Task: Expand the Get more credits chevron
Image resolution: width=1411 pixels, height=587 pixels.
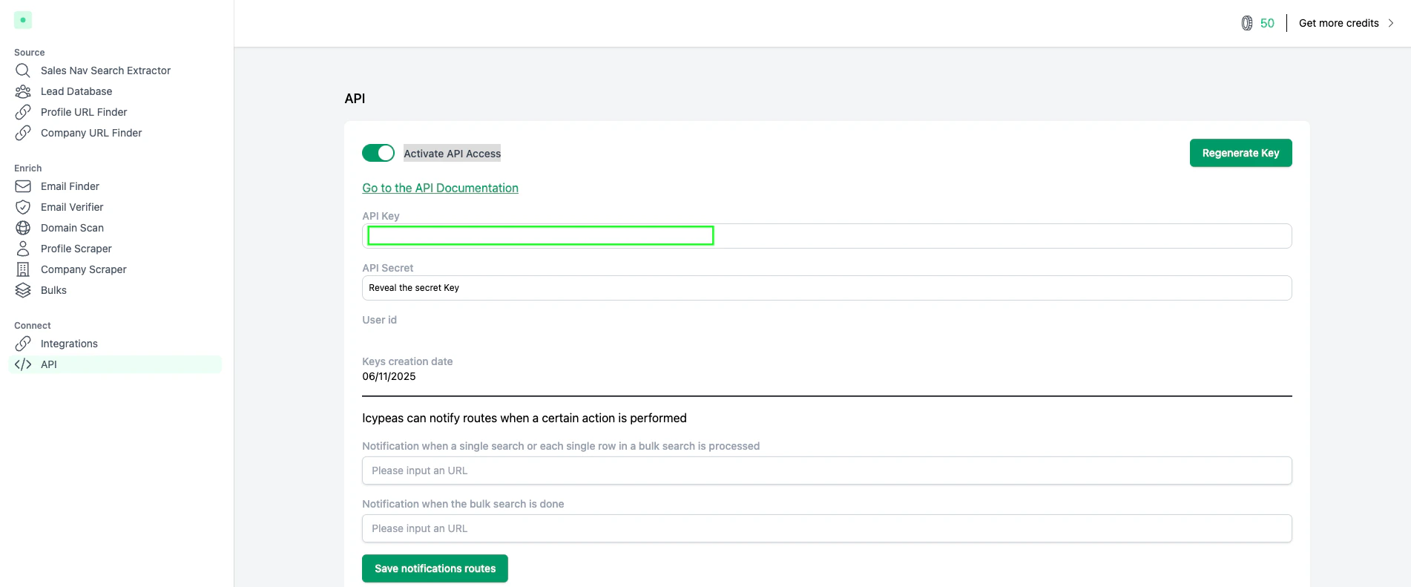Action: coord(1391,23)
